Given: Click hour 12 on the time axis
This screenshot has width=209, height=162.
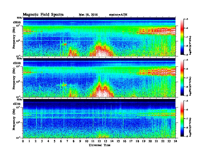Looking at the screenshot, I should pos(99,141).
